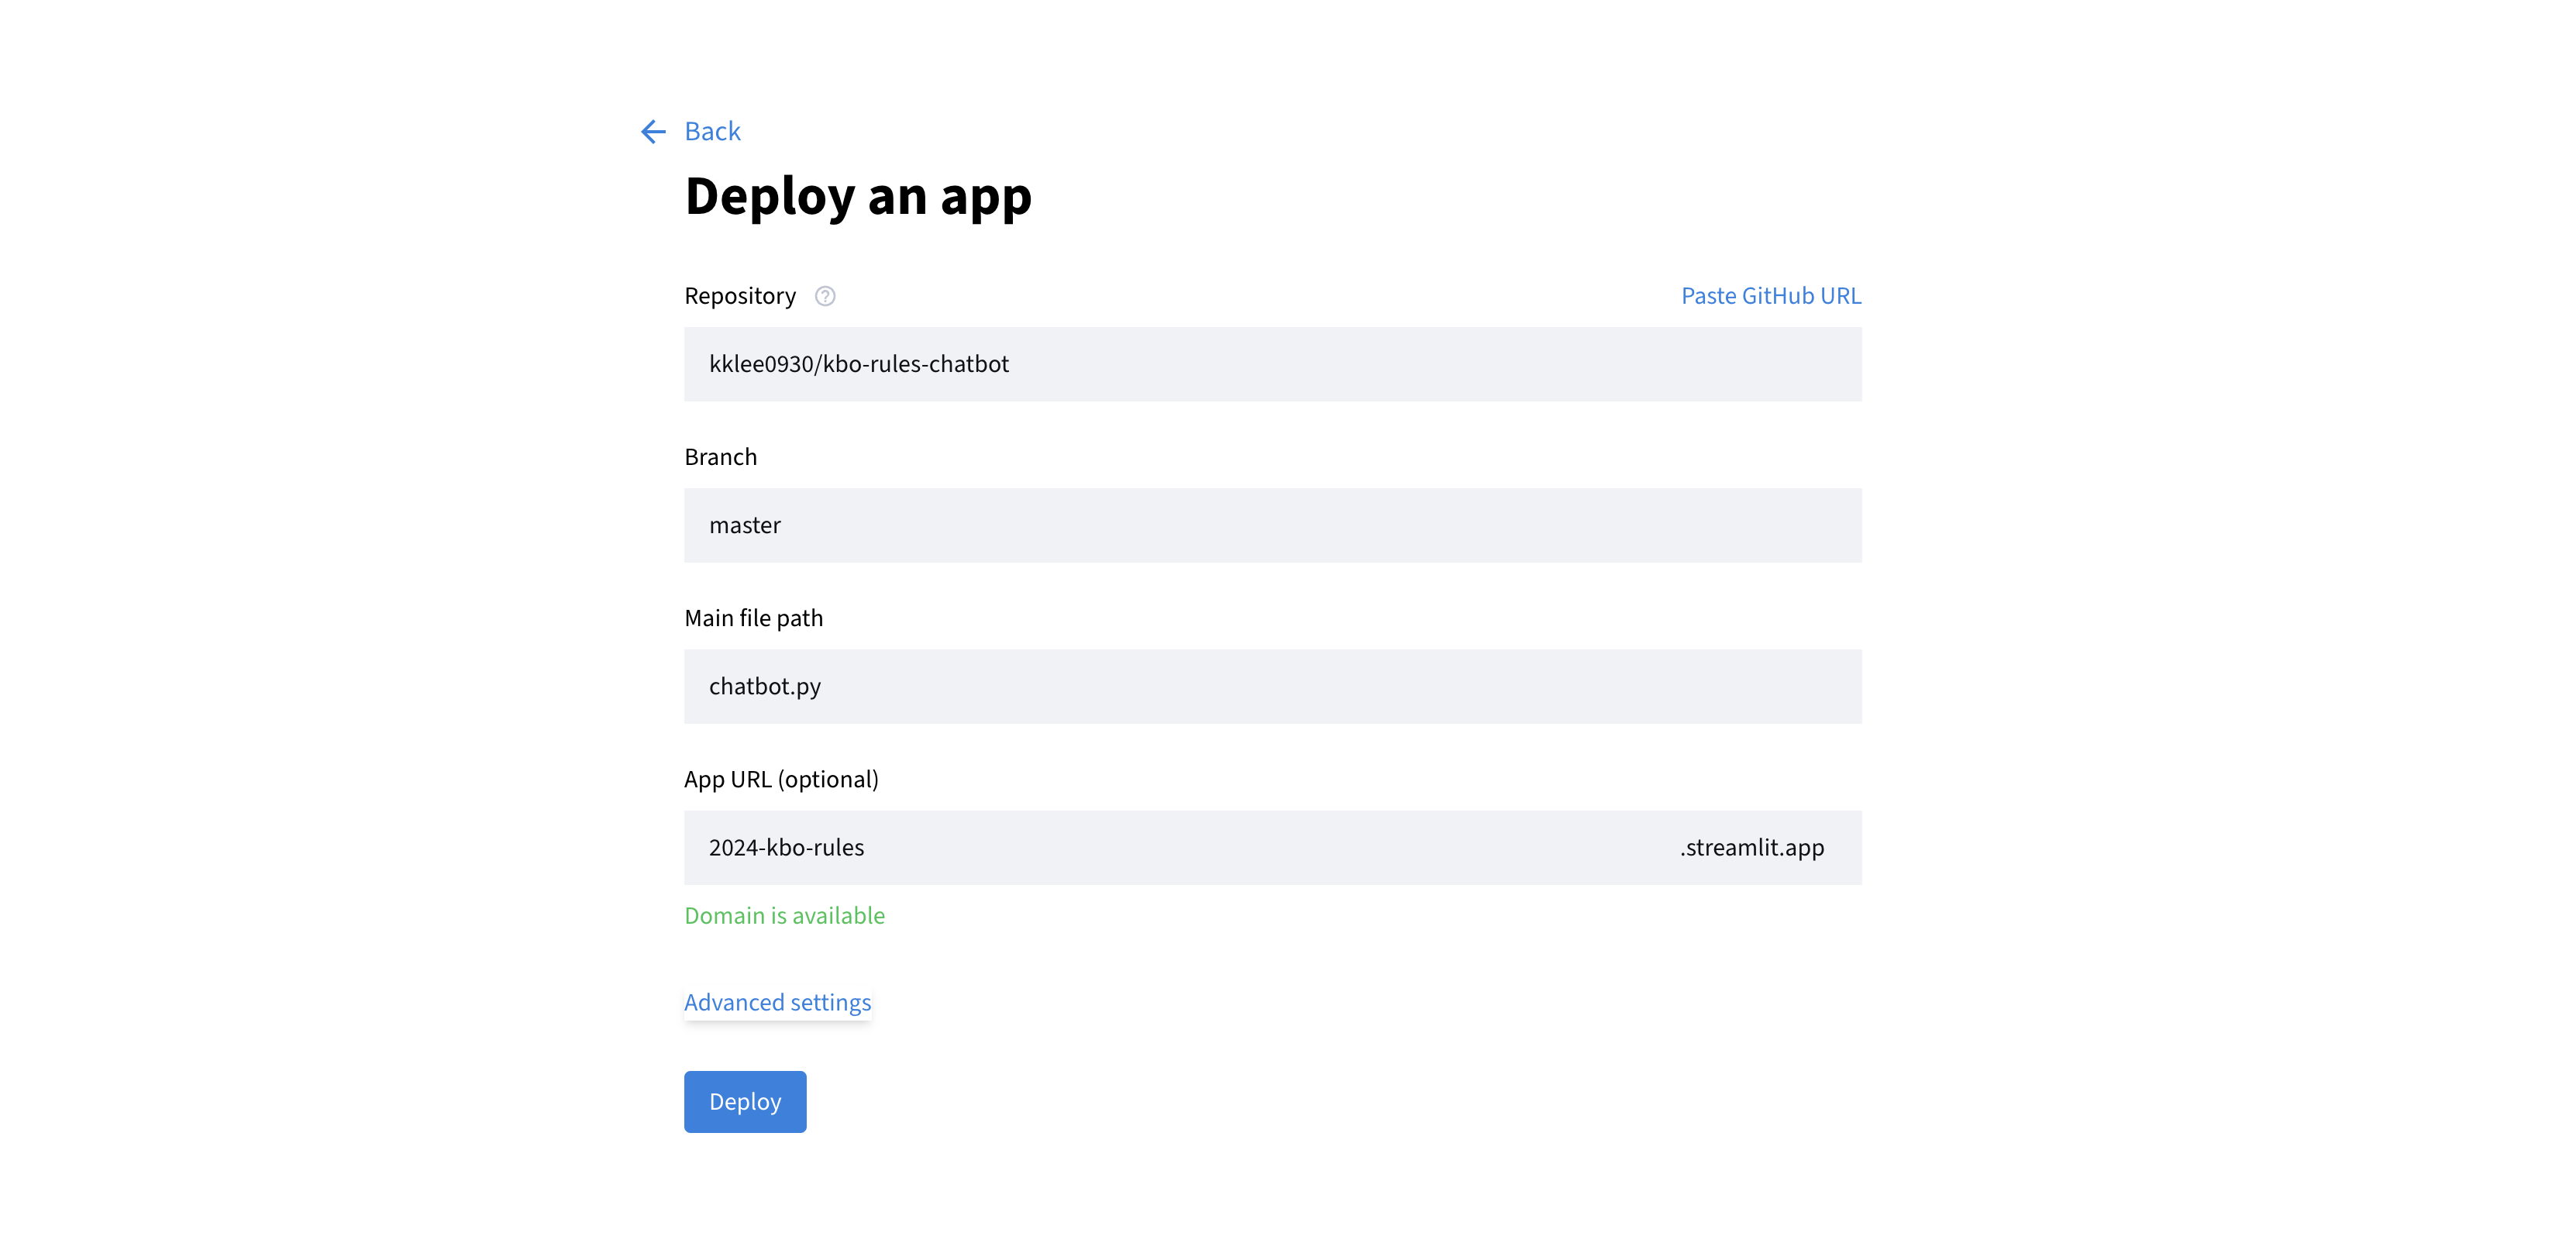2576x1243 pixels.
Task: Click the Paste GitHub URL link
Action: 1770,296
